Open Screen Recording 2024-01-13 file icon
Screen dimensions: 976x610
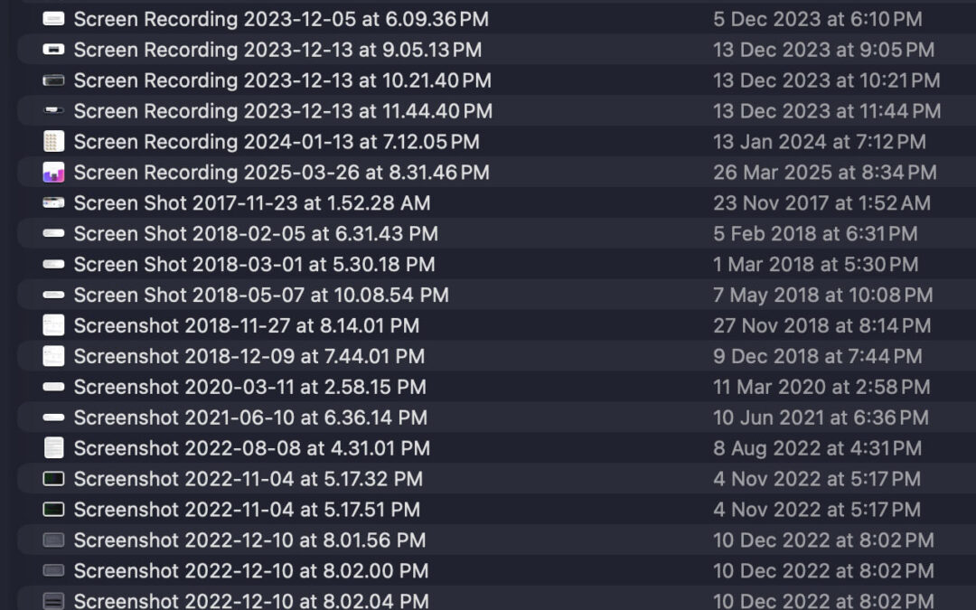54,141
